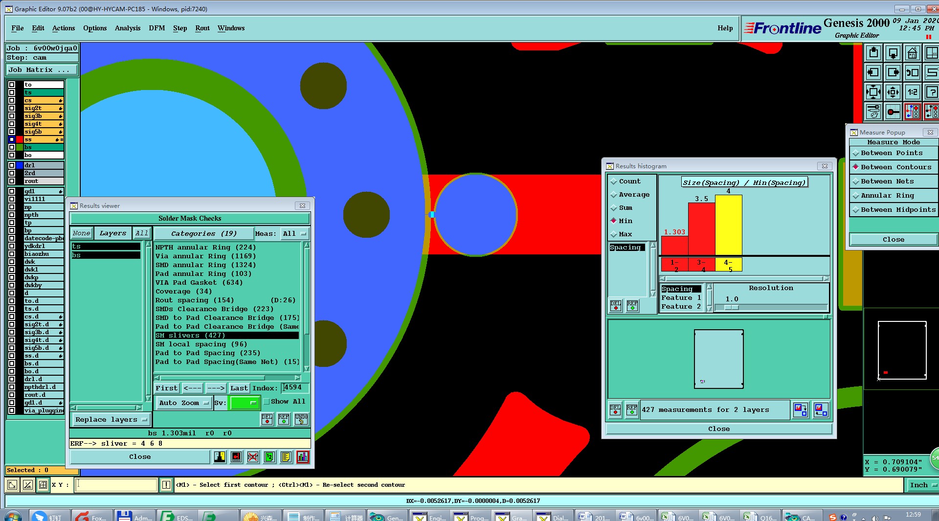Click the pan up icon in the view toolbar
Screen dimensions: 939x521
[873, 53]
